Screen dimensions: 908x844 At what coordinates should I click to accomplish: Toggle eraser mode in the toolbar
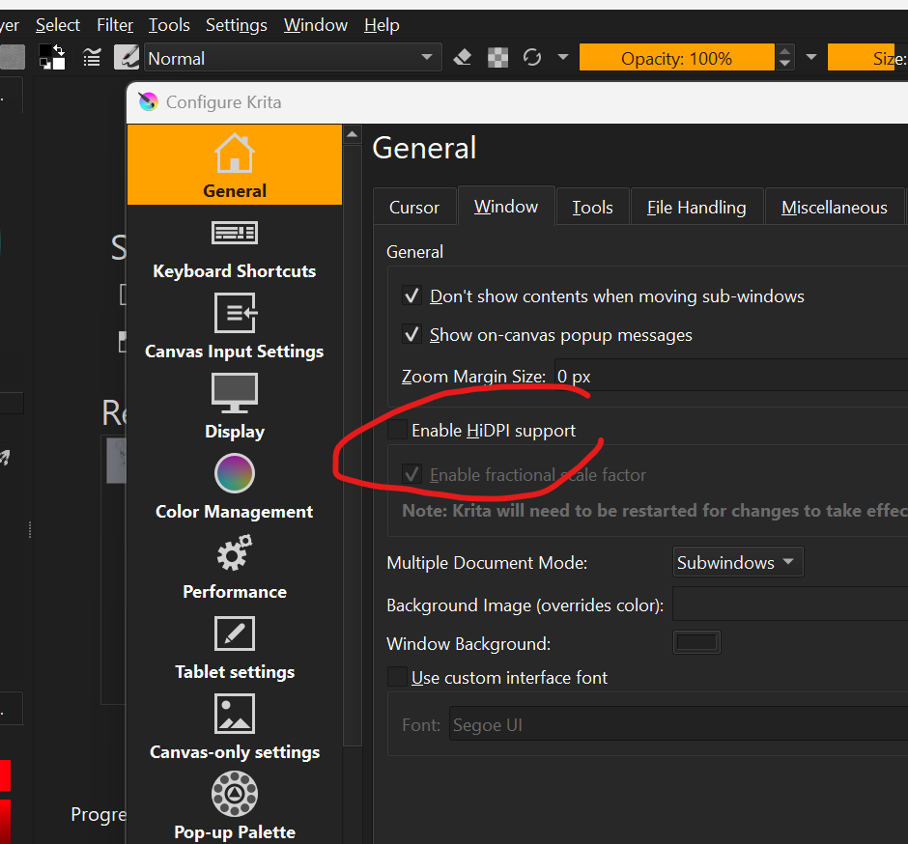pyautogui.click(x=463, y=58)
